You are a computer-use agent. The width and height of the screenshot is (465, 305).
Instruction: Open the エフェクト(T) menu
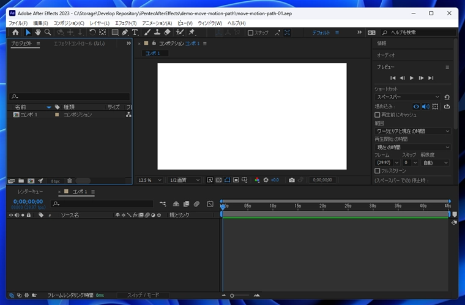coord(126,23)
